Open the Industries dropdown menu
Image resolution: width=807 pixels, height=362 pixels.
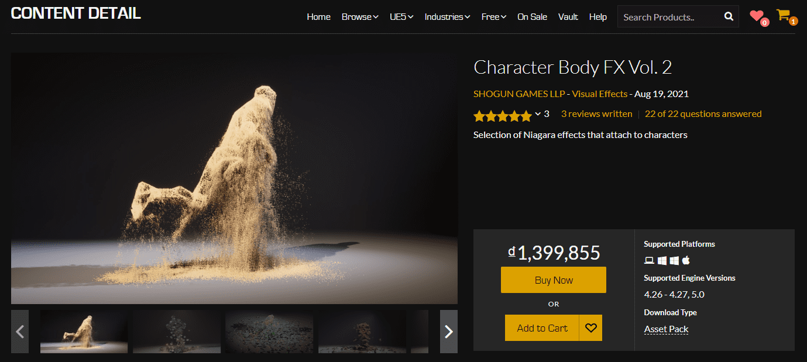[x=447, y=17]
